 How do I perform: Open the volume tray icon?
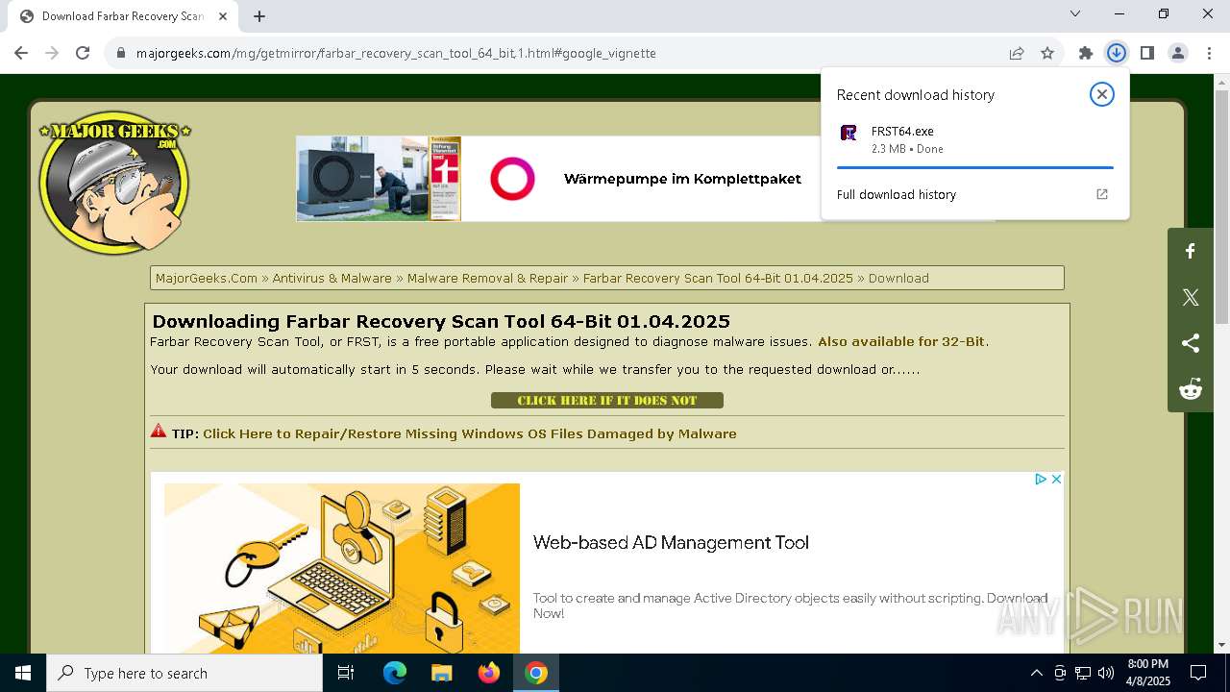point(1106,673)
